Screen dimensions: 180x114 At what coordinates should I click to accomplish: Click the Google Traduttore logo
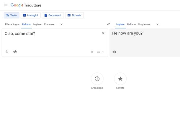tap(26, 5)
